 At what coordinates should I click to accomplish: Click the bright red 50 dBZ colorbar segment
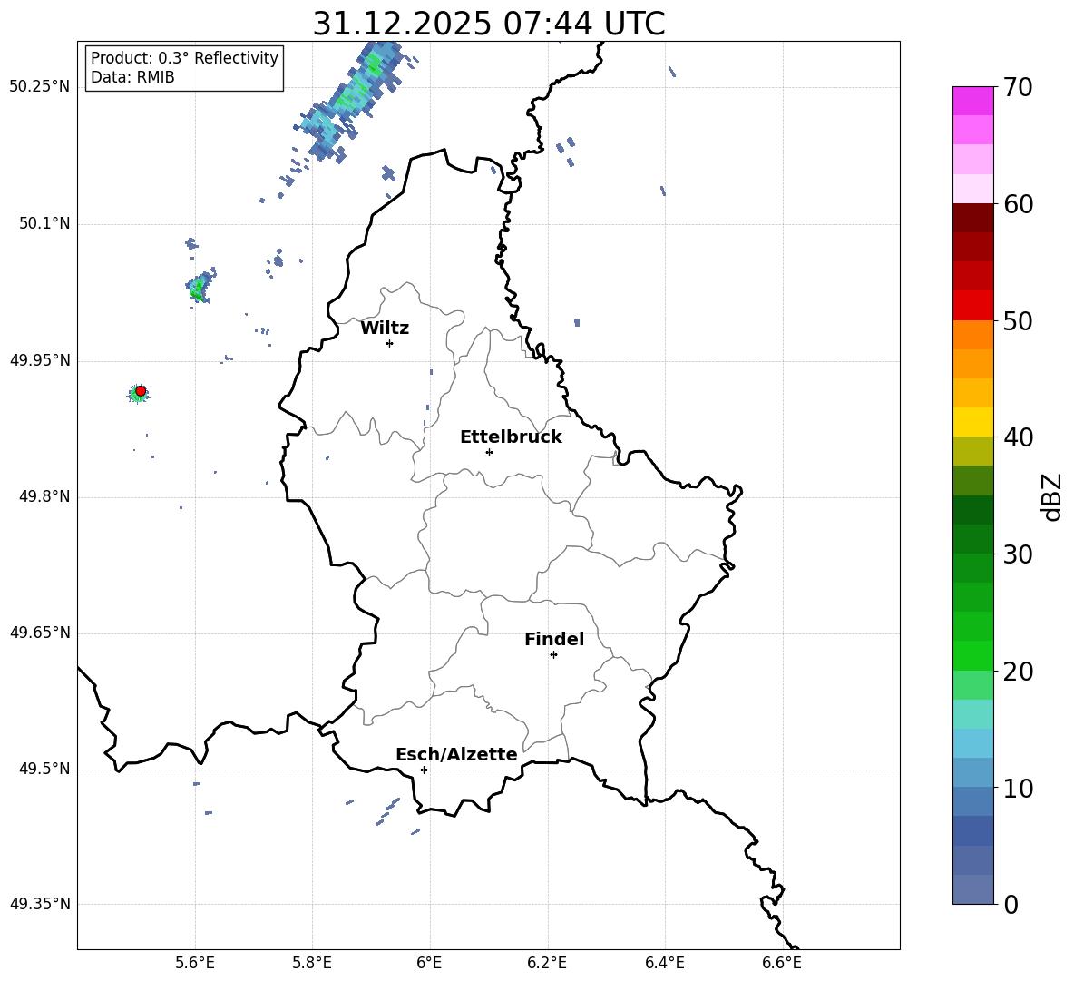pyautogui.click(x=973, y=306)
